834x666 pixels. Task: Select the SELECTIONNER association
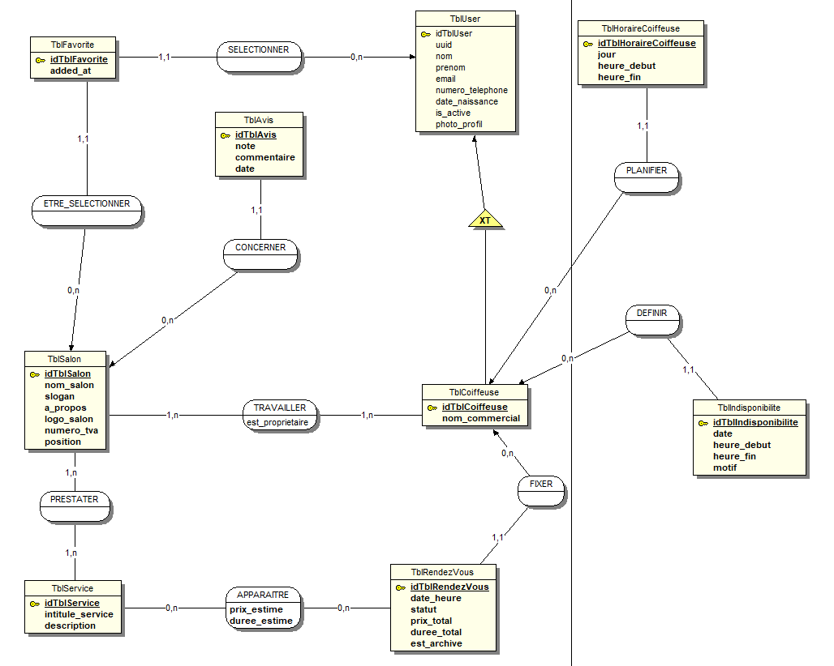point(259,50)
